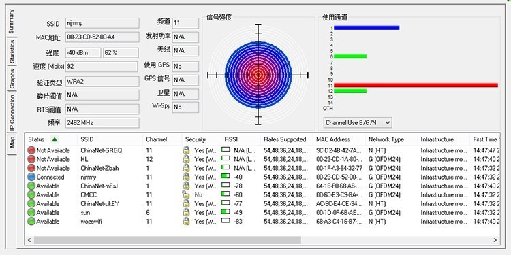This screenshot has height=255, width=511.
Task: Click the security lock icon for njmmy
Action: point(186,177)
